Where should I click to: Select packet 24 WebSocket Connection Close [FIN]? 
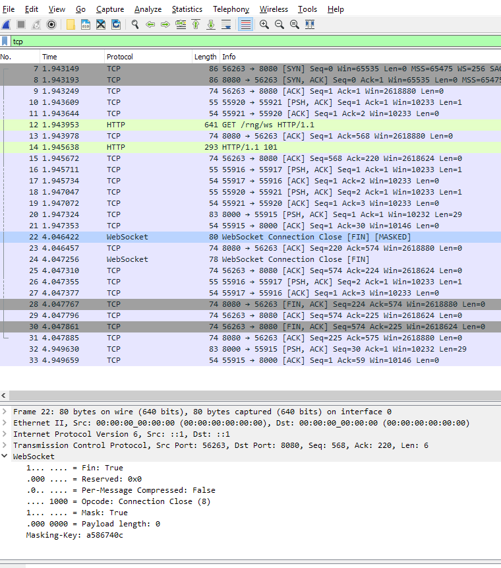(250, 259)
